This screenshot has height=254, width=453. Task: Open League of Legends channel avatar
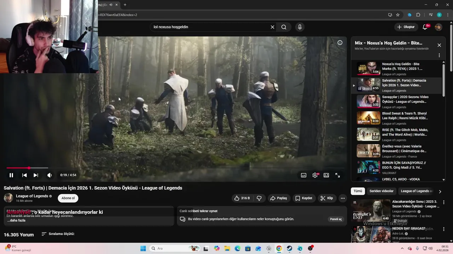8,198
